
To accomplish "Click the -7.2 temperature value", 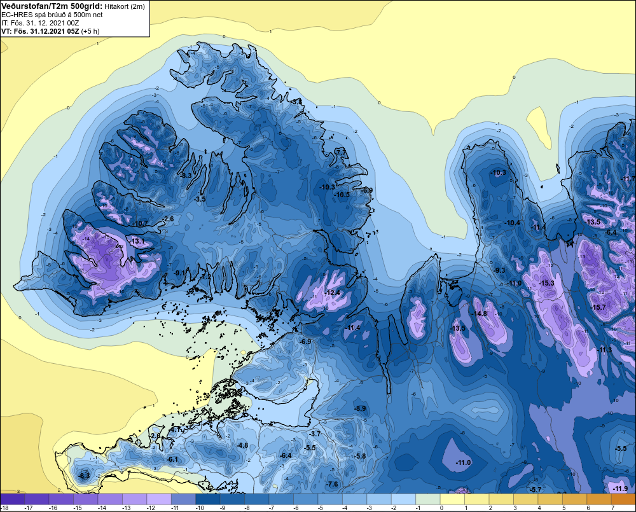I will [x=205, y=277].
